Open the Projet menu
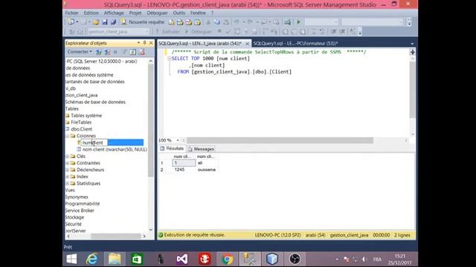The height and width of the screenshot is (267, 476). click(x=135, y=13)
